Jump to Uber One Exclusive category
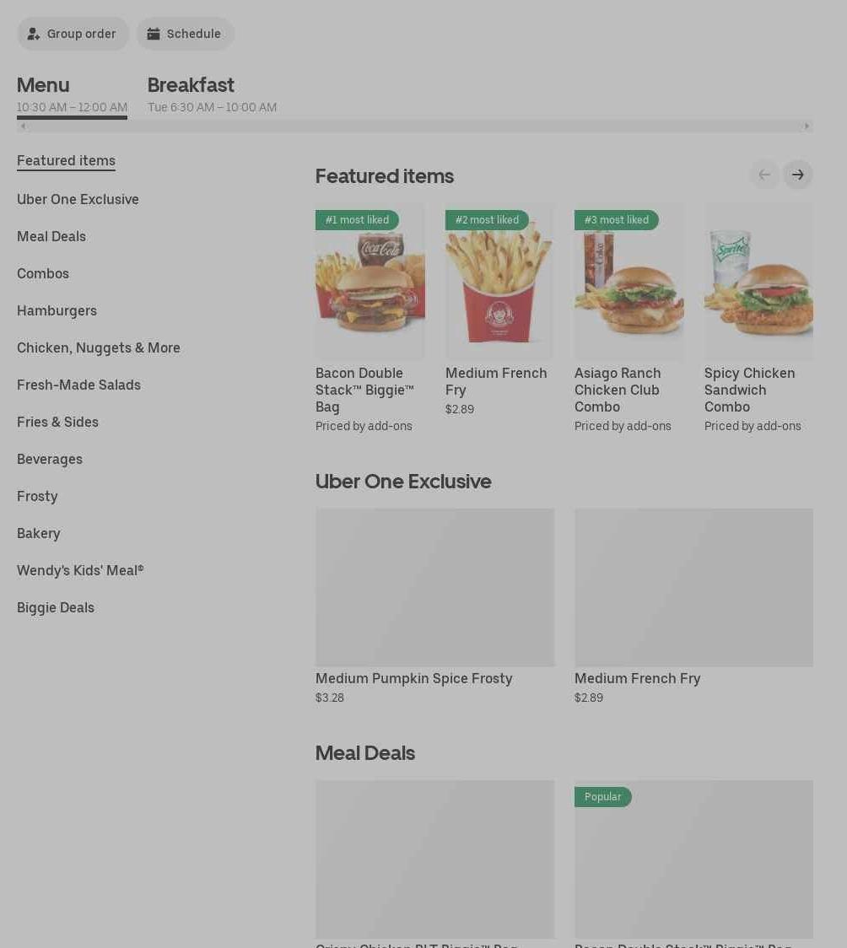 [78, 200]
